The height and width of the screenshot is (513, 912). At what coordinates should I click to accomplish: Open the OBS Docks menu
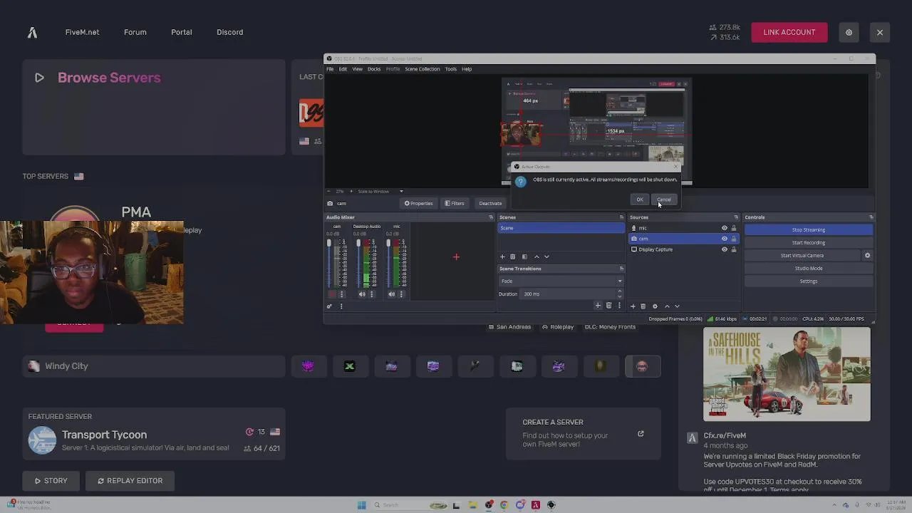coord(374,69)
